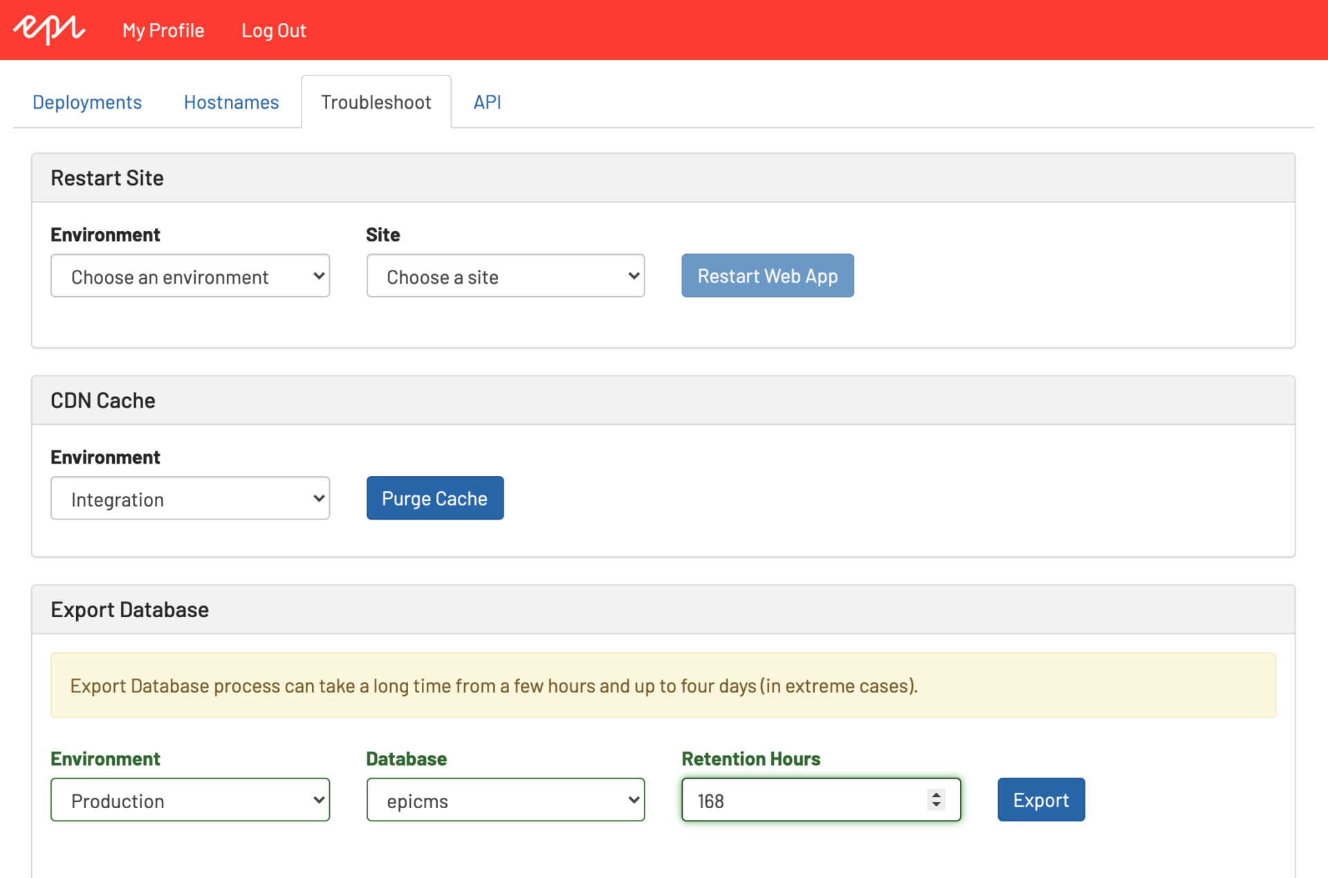Open the Choose a site dropdown
This screenshot has height=878, width=1328.
(505, 275)
